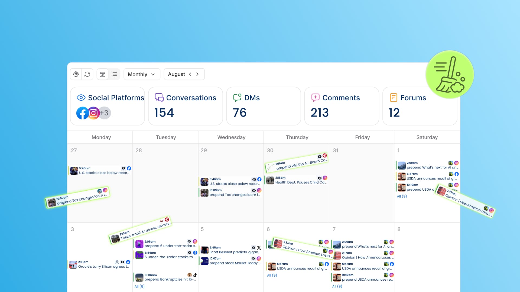Click the Instagram icon under Social Platforms
520x292 pixels.
pos(93,113)
